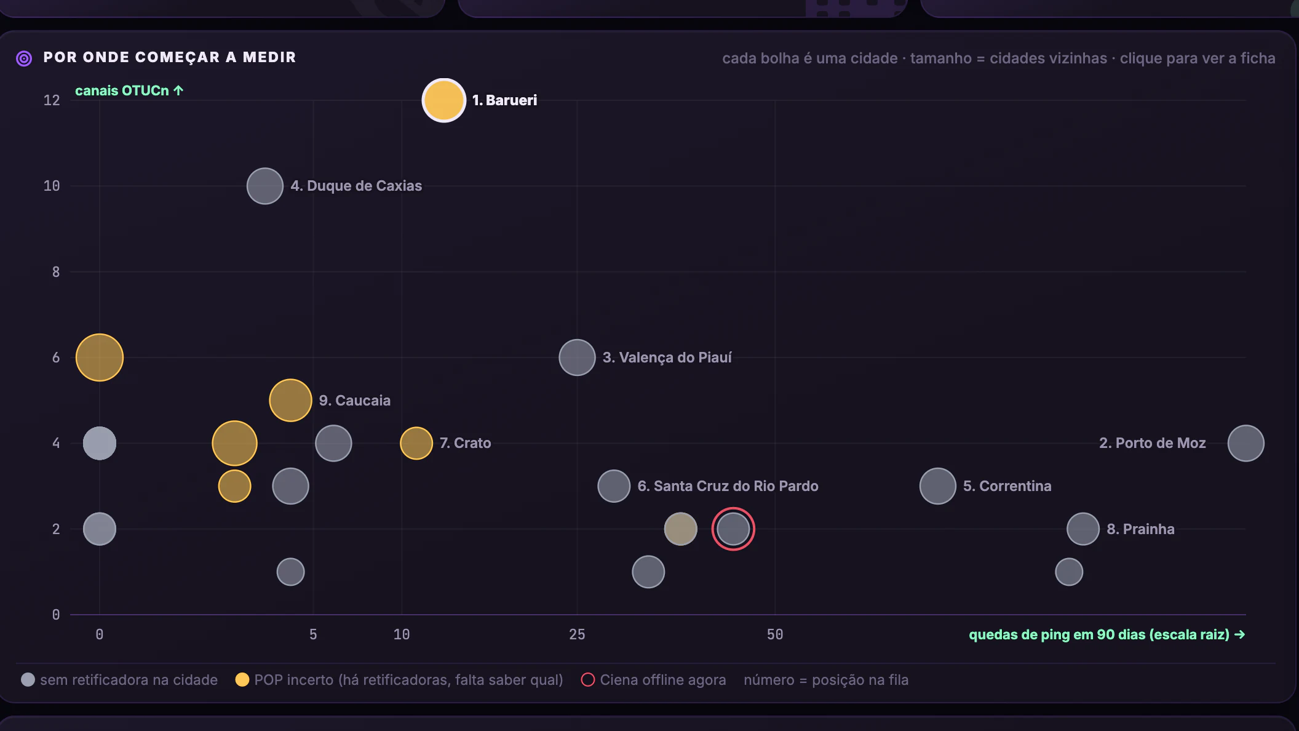Click the '1. Barueri' label
The image size is (1299, 731).
tap(504, 100)
